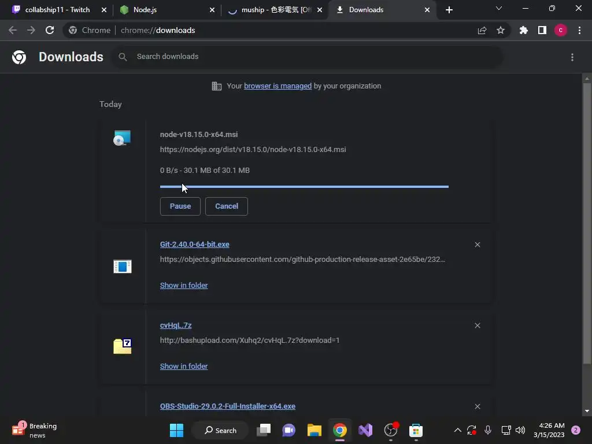Open the browser is managed link

(x=278, y=86)
